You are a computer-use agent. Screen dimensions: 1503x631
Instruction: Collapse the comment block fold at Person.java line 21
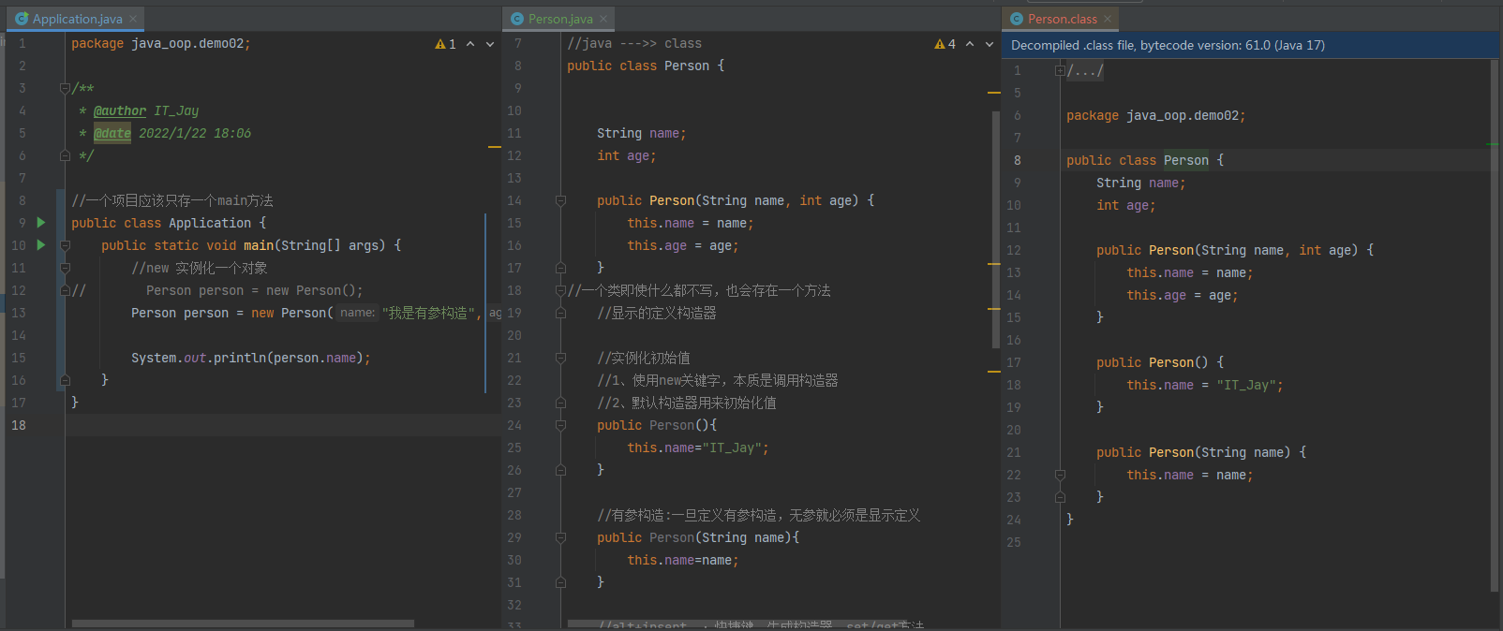(560, 358)
